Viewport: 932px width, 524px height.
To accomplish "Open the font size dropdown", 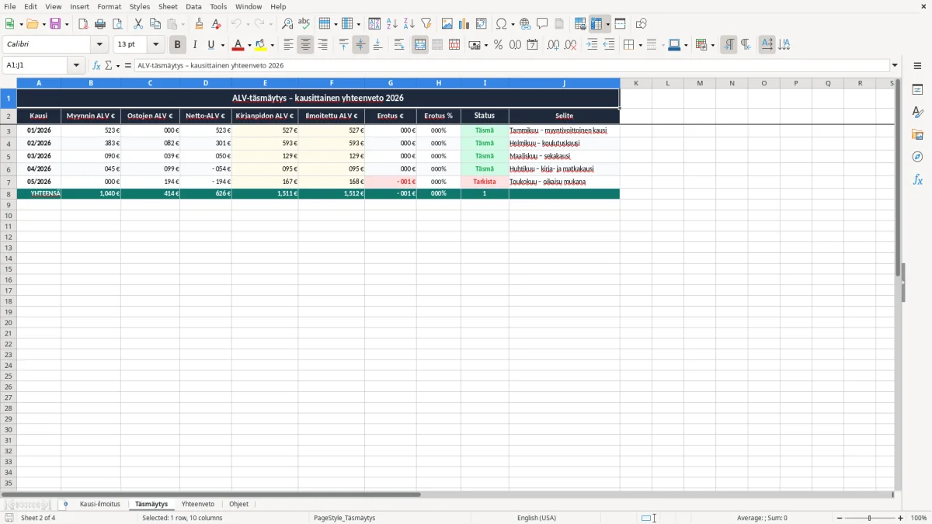I will point(155,45).
